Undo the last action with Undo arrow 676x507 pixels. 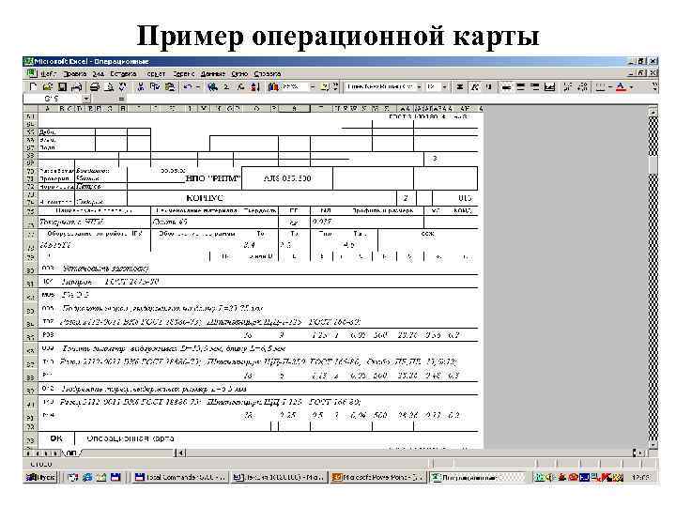pos(188,87)
